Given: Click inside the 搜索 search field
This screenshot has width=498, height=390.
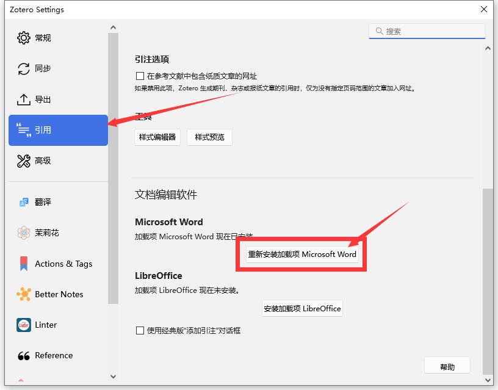Looking at the screenshot, I should [427, 31].
